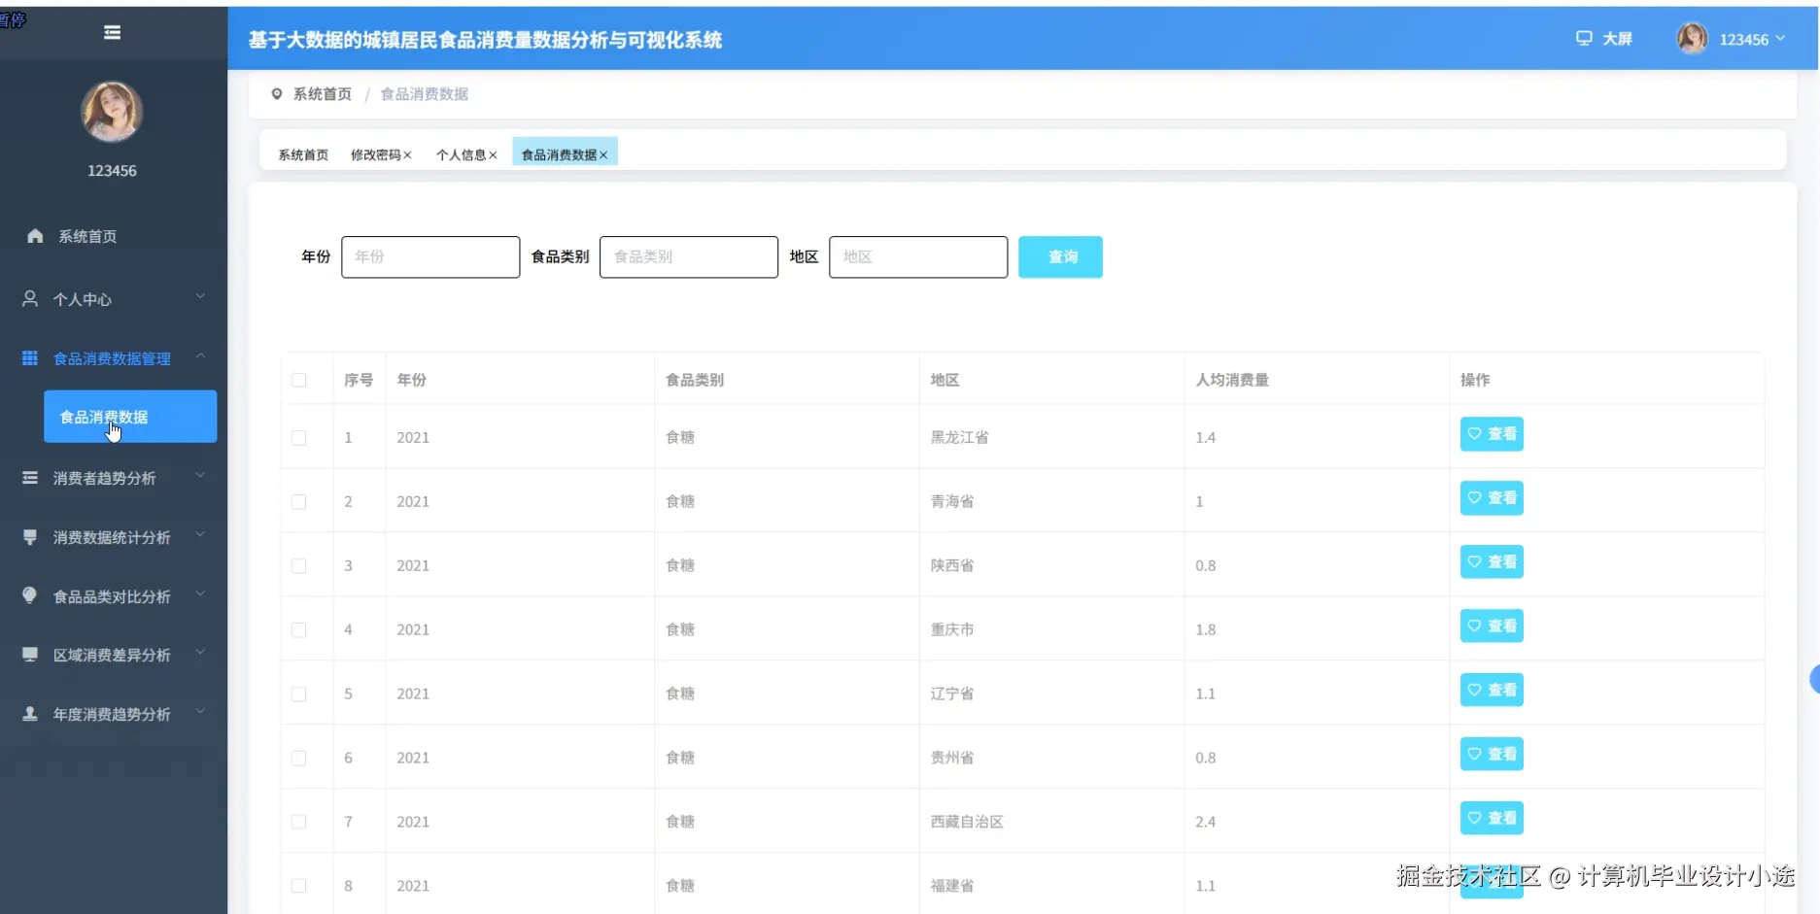Viewport: 1820px width, 914px height.
Task: Open the 123456 user account dropdown
Action: [x=1744, y=38]
